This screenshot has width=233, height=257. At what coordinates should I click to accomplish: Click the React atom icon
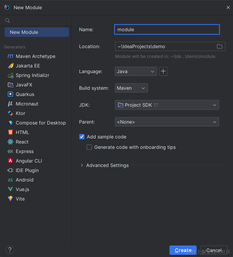(10, 142)
